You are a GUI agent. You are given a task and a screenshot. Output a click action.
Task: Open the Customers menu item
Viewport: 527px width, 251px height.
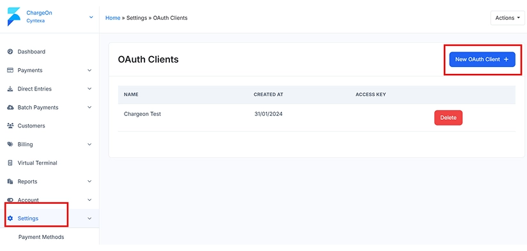click(x=31, y=125)
